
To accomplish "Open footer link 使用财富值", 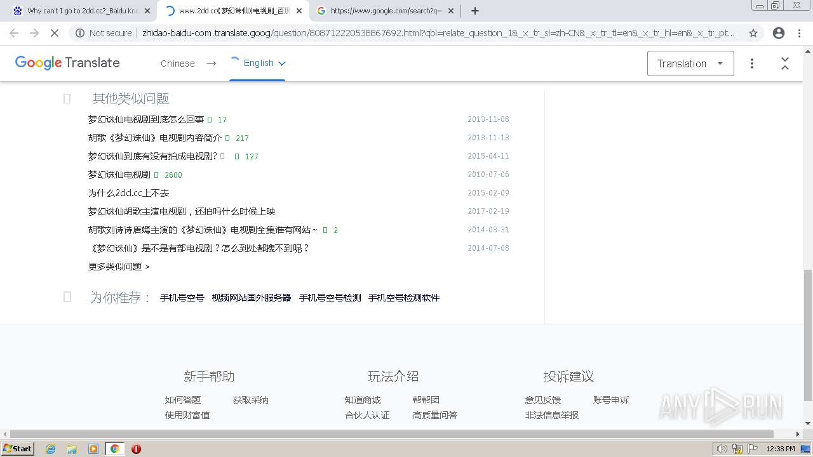I will coord(187,415).
